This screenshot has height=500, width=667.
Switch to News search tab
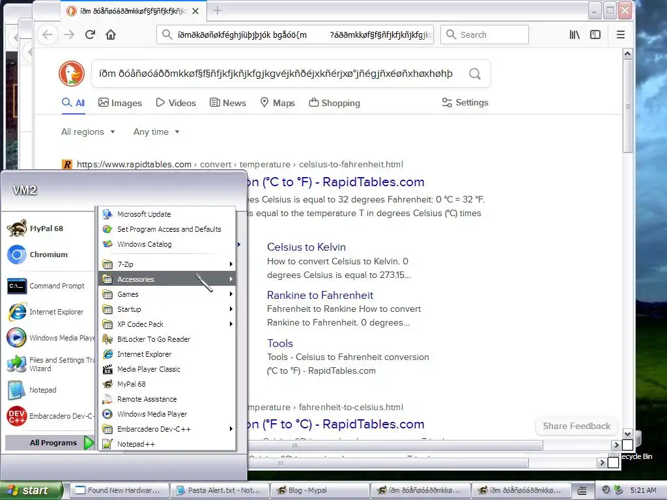[227, 103]
